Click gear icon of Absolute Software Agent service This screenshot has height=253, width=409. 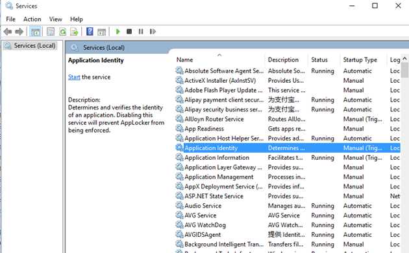click(179, 71)
